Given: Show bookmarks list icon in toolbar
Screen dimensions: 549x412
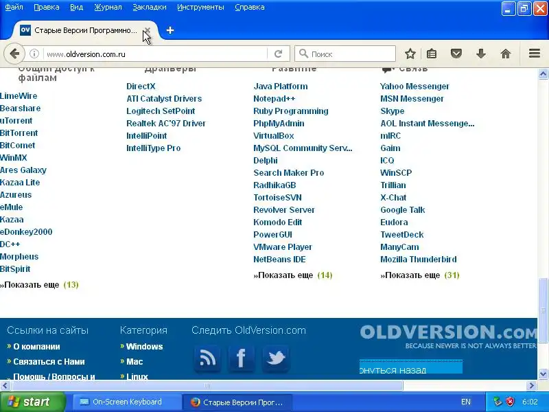Looking at the screenshot, I should click(432, 54).
